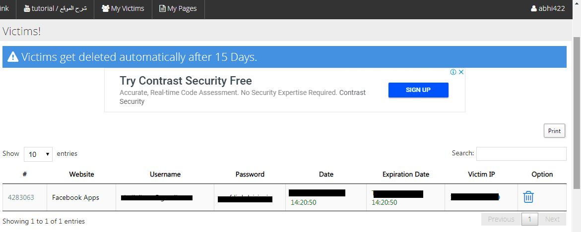
Task: Click the warning triangle in the blue banner
Action: (x=13, y=57)
